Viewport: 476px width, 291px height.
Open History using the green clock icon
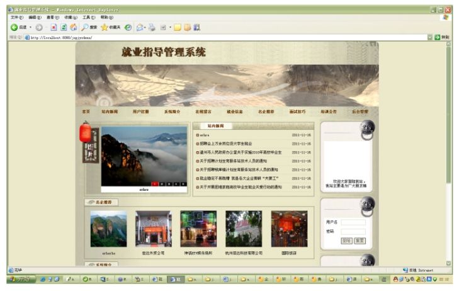tap(128, 28)
